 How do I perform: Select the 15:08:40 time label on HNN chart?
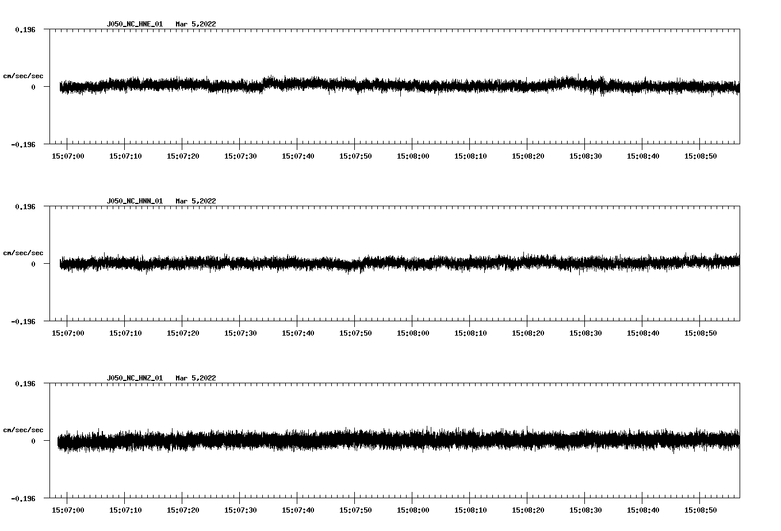(643, 333)
